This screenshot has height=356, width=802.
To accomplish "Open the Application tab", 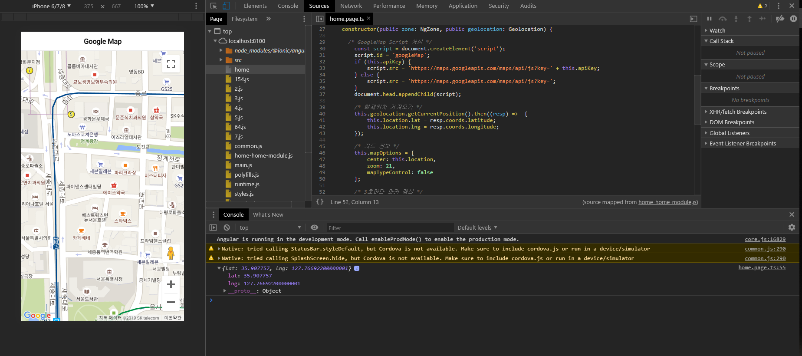I will point(463,6).
